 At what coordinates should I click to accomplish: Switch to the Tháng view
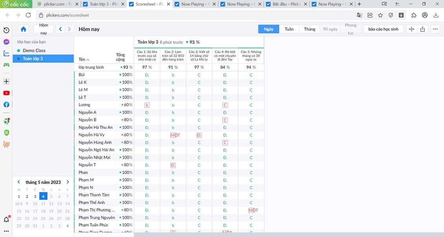pyautogui.click(x=309, y=29)
